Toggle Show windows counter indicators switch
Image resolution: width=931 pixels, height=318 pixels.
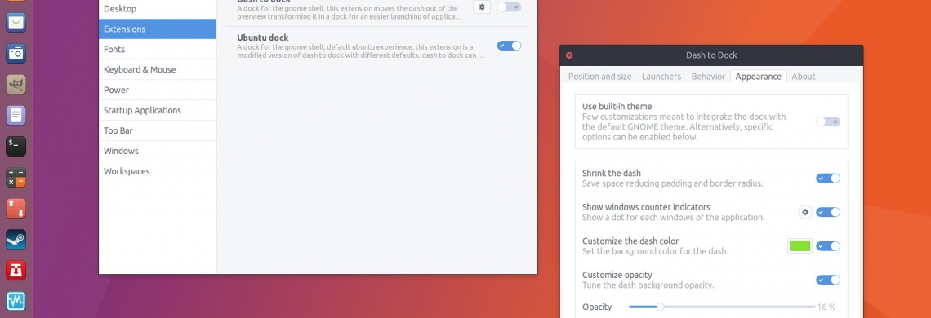pyautogui.click(x=827, y=212)
